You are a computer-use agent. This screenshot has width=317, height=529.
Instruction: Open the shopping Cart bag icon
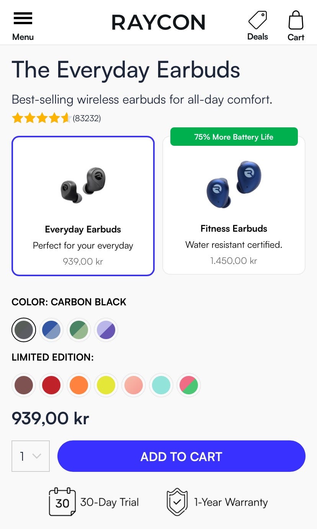click(296, 20)
